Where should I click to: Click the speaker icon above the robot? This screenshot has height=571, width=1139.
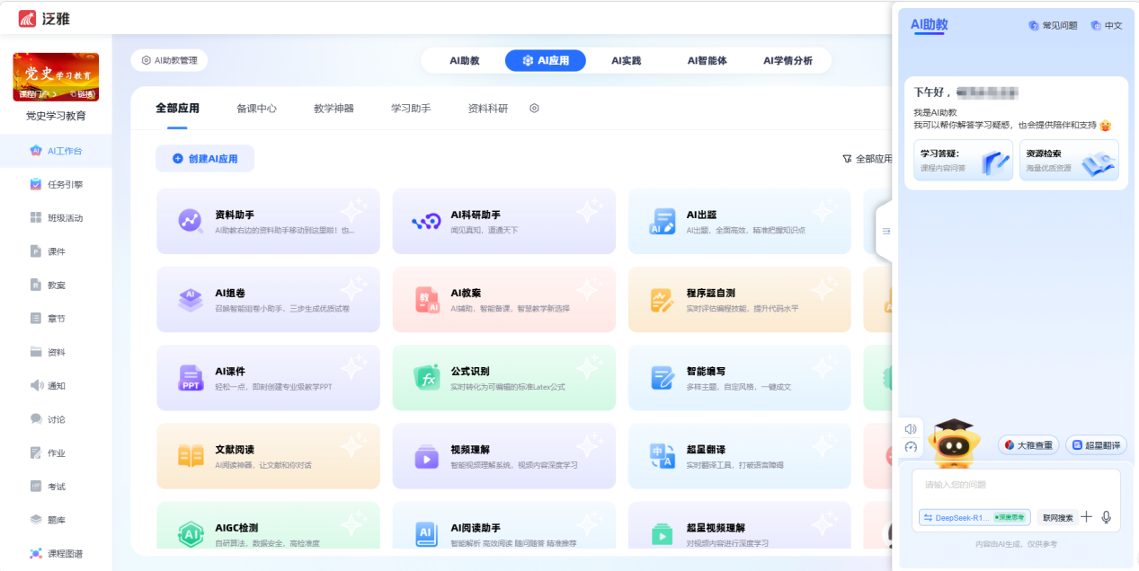click(x=911, y=429)
